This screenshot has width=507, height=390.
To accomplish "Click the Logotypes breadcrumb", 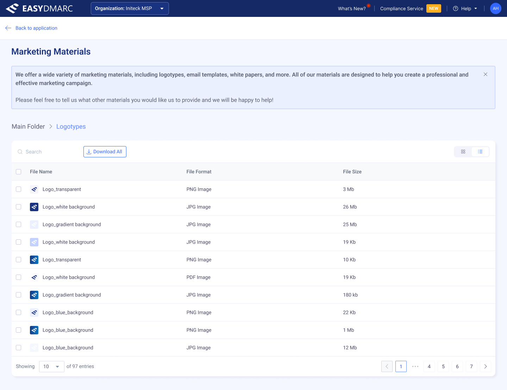I will pos(71,126).
